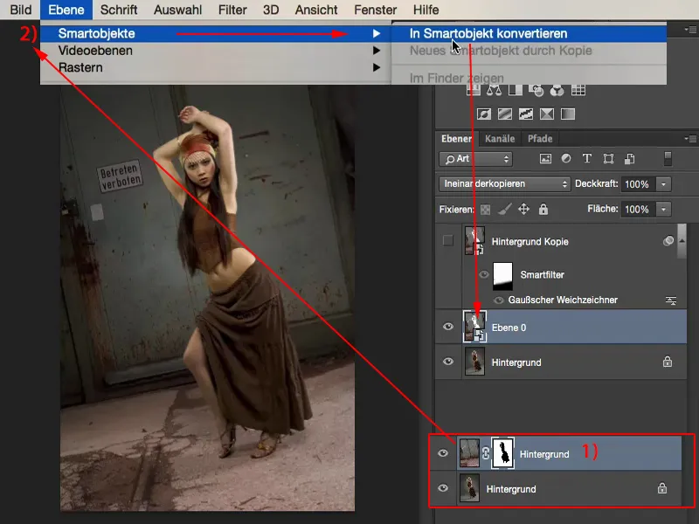This screenshot has height=524, width=699.
Task: Open the Ineinanderkopieren blend mode dropdown
Action: click(504, 184)
